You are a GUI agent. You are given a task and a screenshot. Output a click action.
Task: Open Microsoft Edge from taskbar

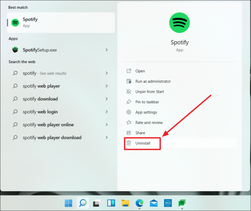click(x=140, y=203)
